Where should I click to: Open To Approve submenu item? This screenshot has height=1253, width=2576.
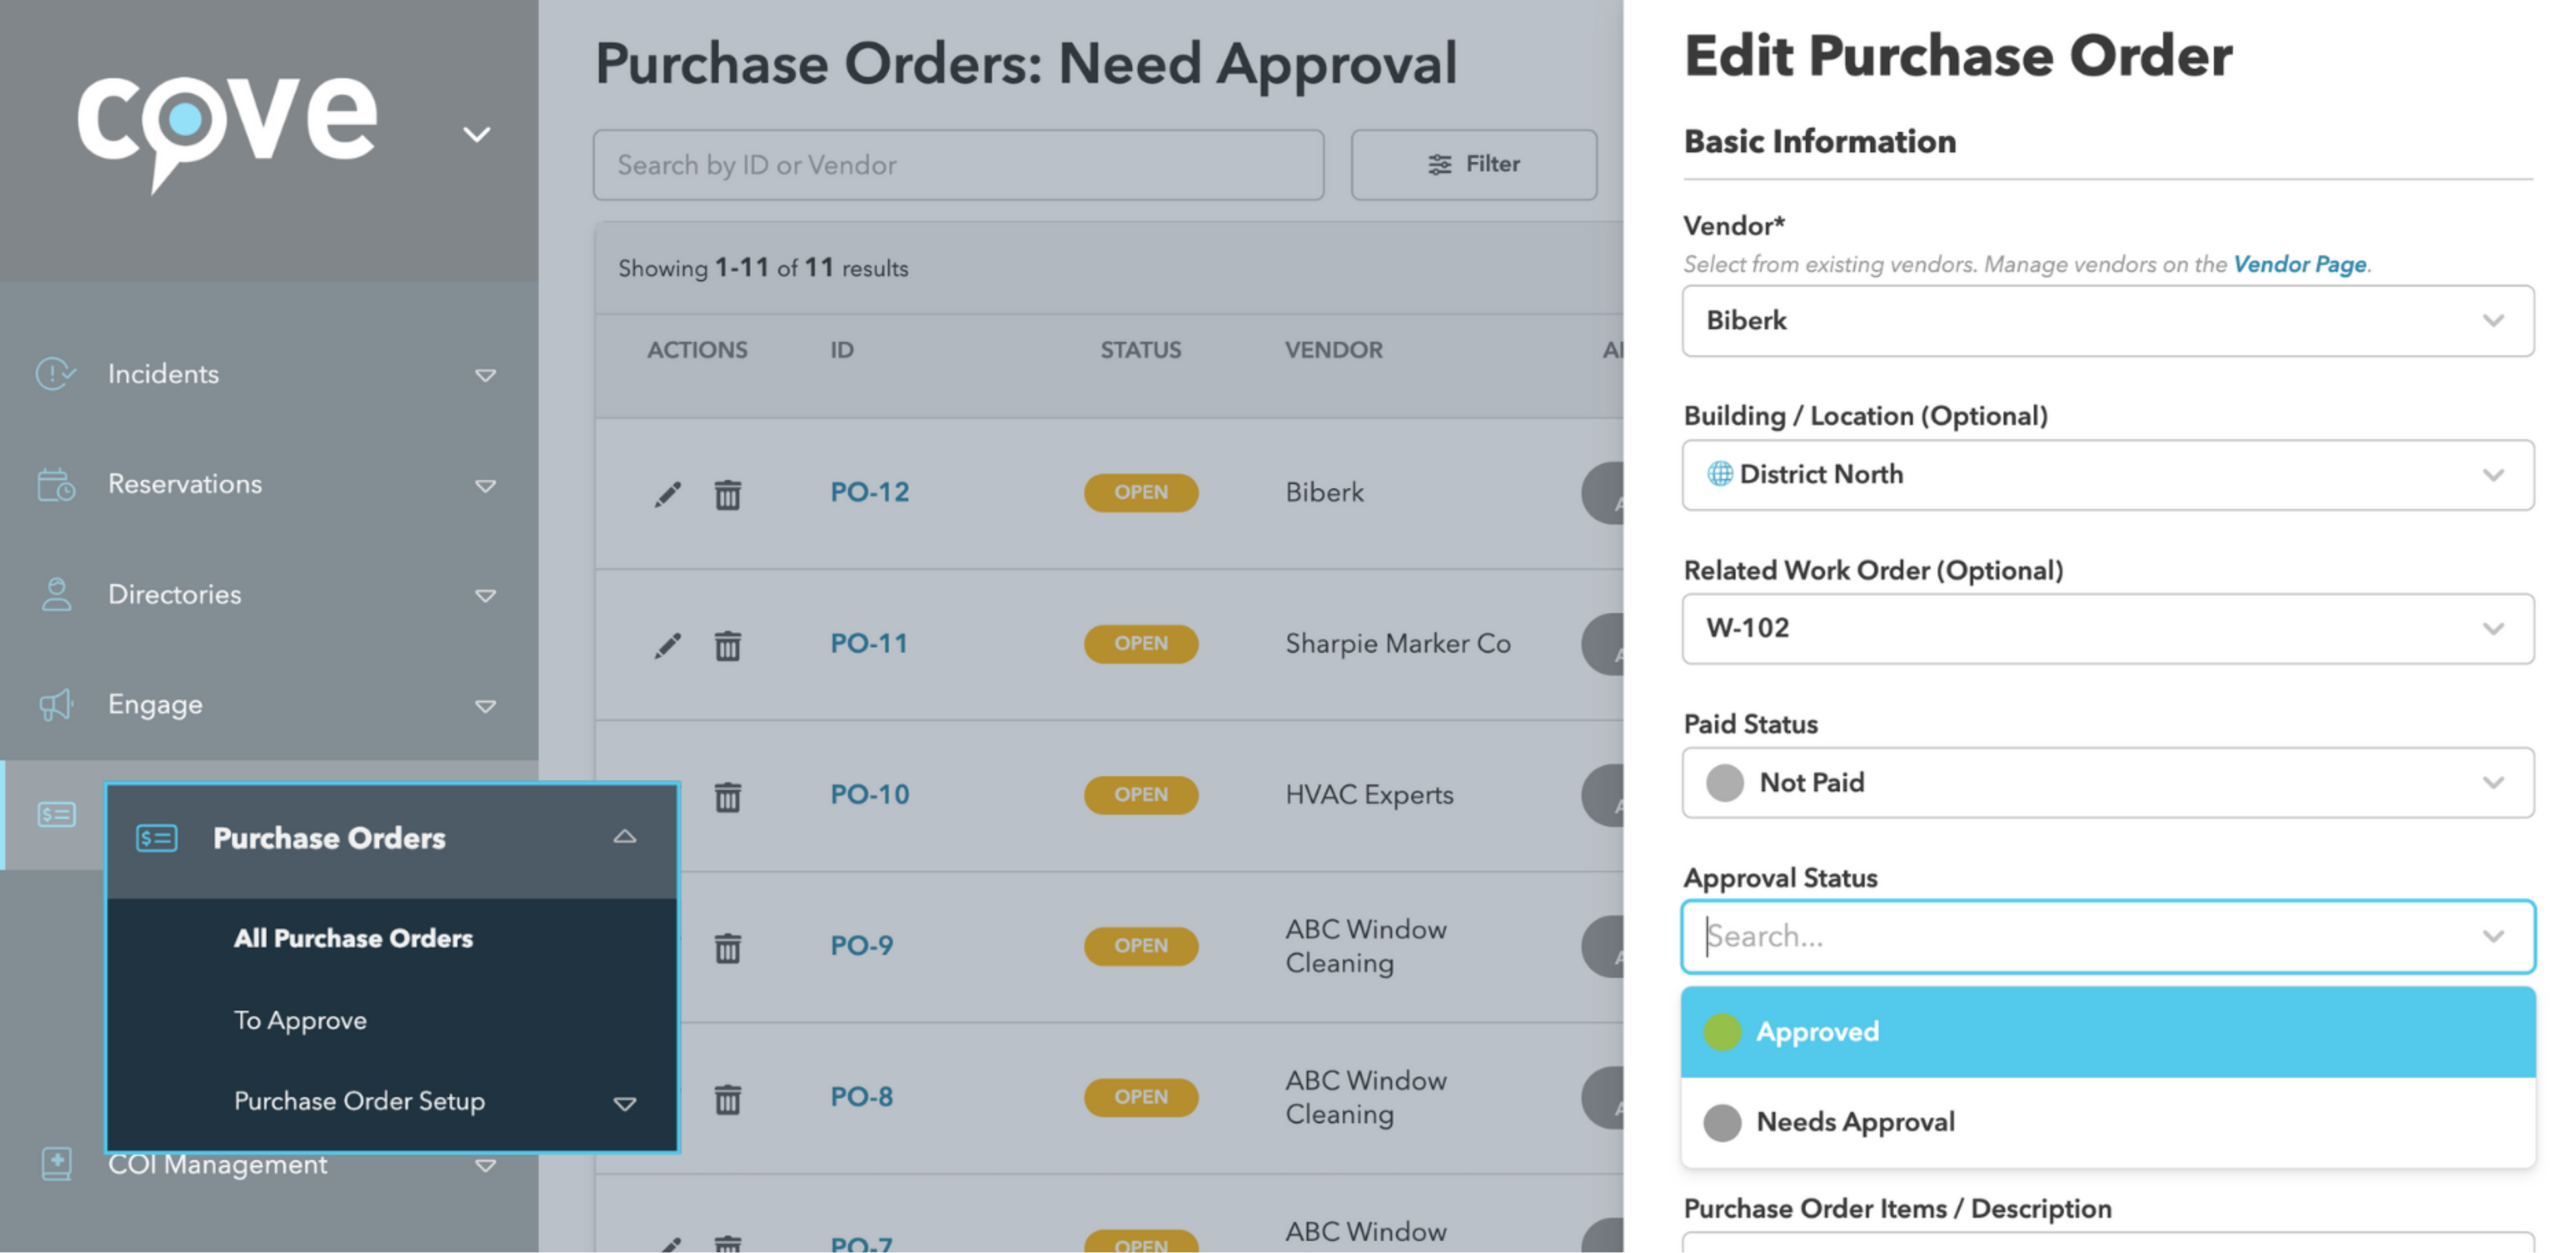click(x=300, y=1020)
